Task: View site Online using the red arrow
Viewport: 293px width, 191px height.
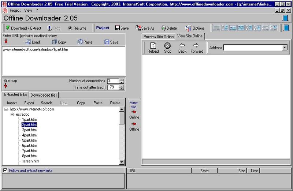Action: click(134, 112)
